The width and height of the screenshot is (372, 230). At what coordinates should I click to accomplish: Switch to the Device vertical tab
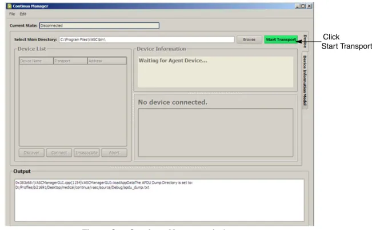coord(305,41)
